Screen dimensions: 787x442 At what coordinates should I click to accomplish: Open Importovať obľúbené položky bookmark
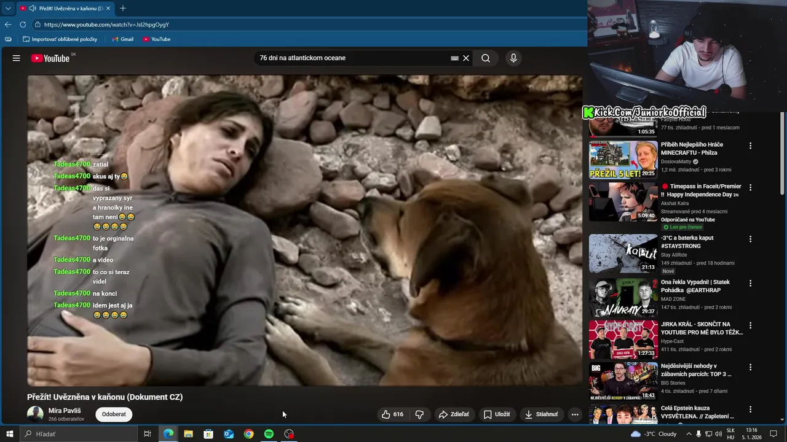[x=60, y=39]
